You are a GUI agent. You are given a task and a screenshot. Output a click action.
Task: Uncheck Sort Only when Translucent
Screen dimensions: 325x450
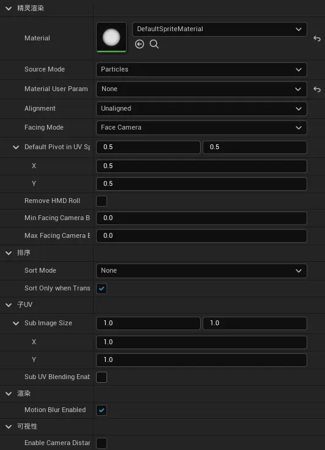coord(102,289)
